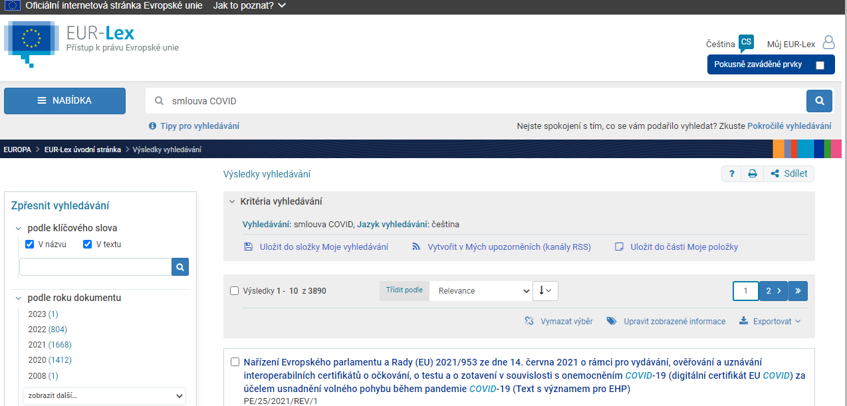Click the Sdílet share button
This screenshot has height=406, width=847.
pyautogui.click(x=789, y=174)
